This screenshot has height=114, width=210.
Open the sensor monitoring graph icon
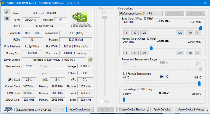click(x=7, y=18)
